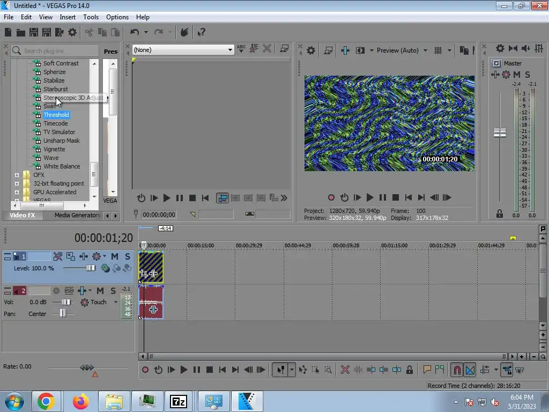Play in the trimmer window

click(167, 198)
